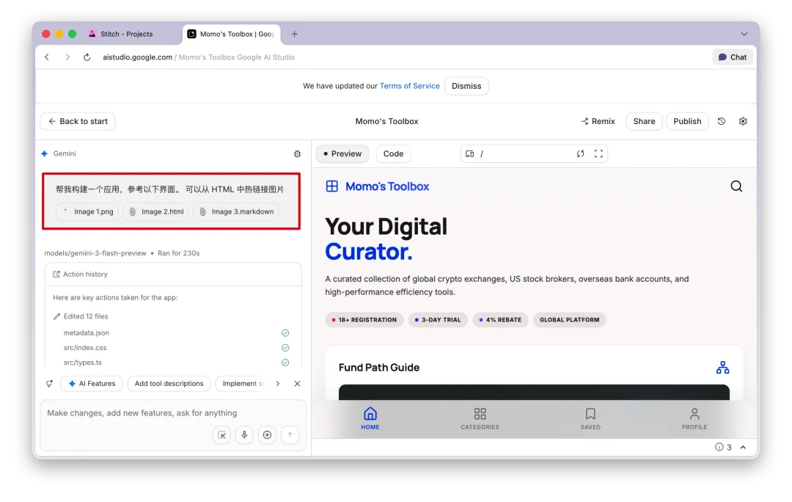Select metadata.json in the file list
This screenshot has height=502, width=792.
pyautogui.click(x=87, y=333)
